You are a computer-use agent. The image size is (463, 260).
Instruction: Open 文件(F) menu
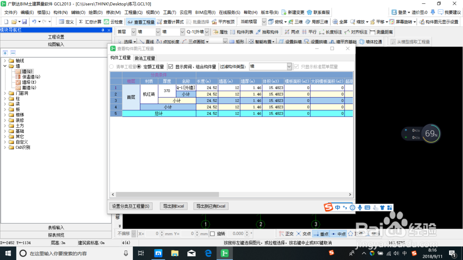[11, 12]
